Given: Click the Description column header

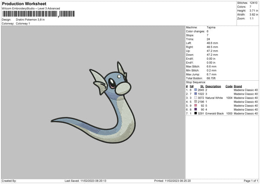Looking at the screenshot, I should point(213,86).
